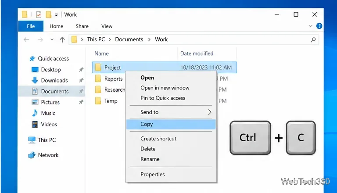Click the New folder icon in title bar
337x193 pixels.
point(49,14)
